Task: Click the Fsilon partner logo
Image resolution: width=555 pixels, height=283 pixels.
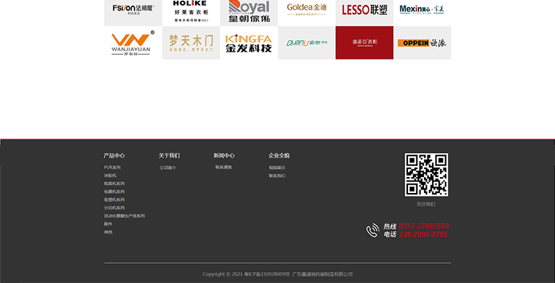Action: tap(133, 11)
